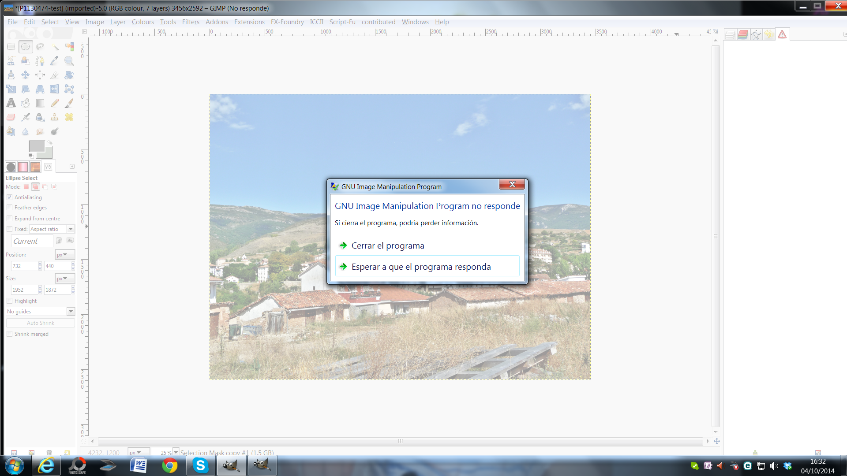Select the Smudge finger tool
The height and width of the screenshot is (476, 847).
[40, 131]
